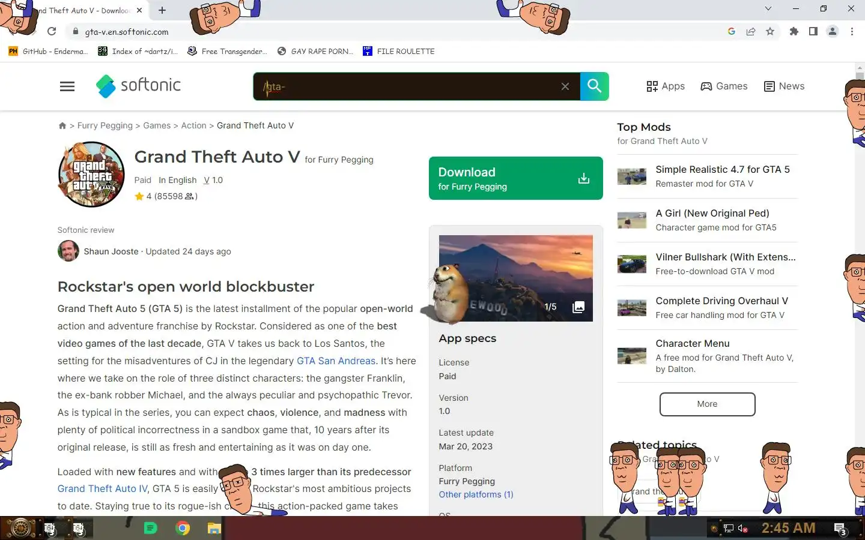
Task: Open File Explorer from the taskbar
Action: 214,528
